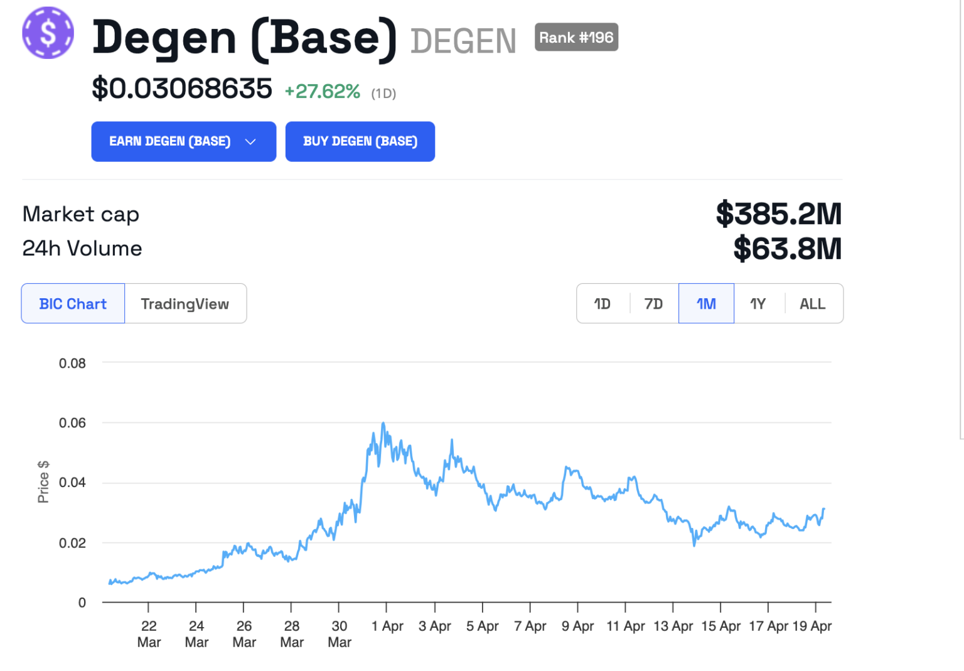
Task: Click the Rank #196 badge
Action: pyautogui.click(x=576, y=38)
